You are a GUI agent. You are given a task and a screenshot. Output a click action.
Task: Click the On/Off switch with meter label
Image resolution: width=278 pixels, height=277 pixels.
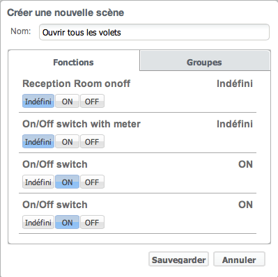(x=82, y=124)
